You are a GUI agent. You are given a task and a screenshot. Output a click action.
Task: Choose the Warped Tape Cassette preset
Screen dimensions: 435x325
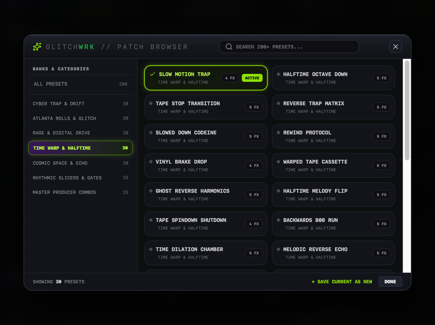(x=333, y=165)
